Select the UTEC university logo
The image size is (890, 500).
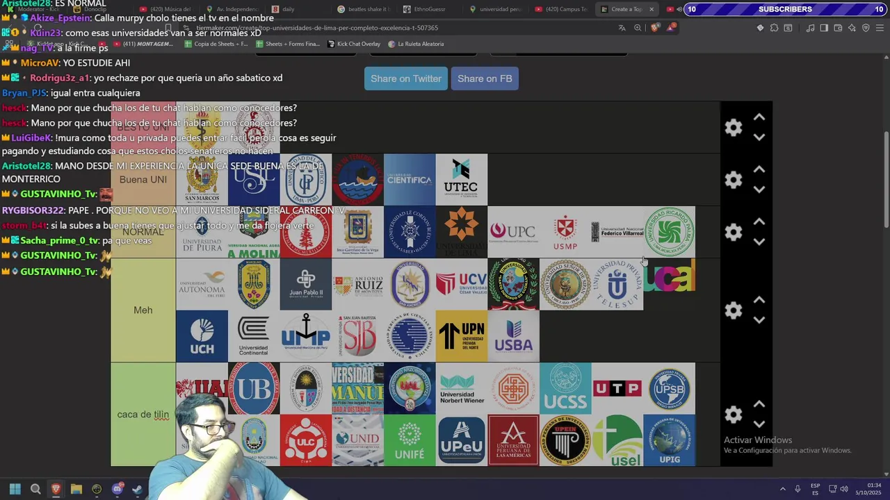(x=462, y=180)
